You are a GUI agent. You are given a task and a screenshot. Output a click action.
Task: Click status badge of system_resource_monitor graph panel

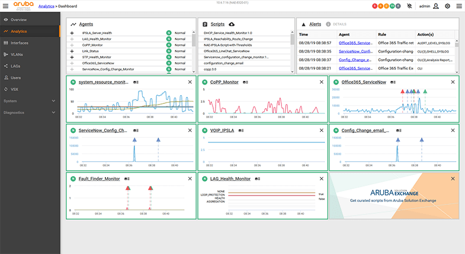(x=73, y=82)
